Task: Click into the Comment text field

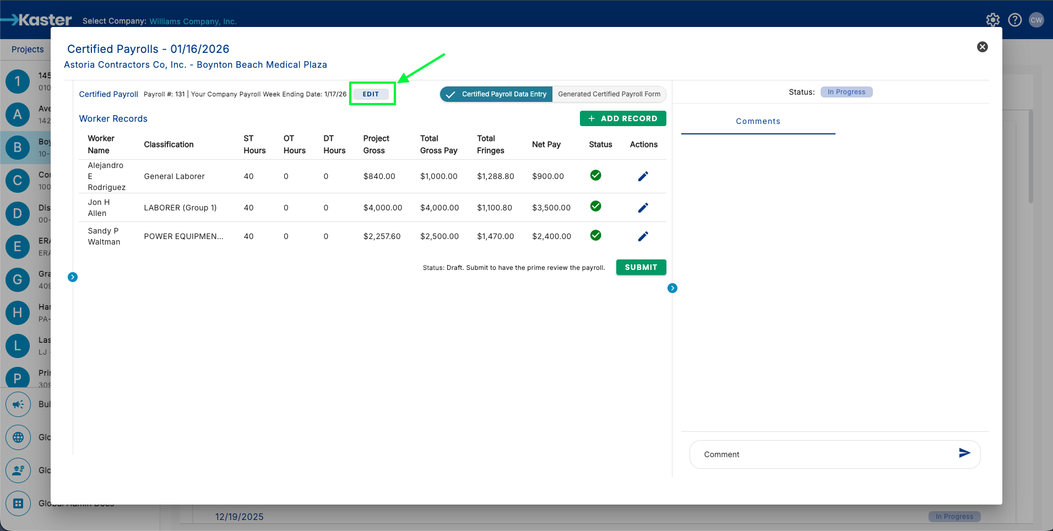Action: (x=821, y=454)
